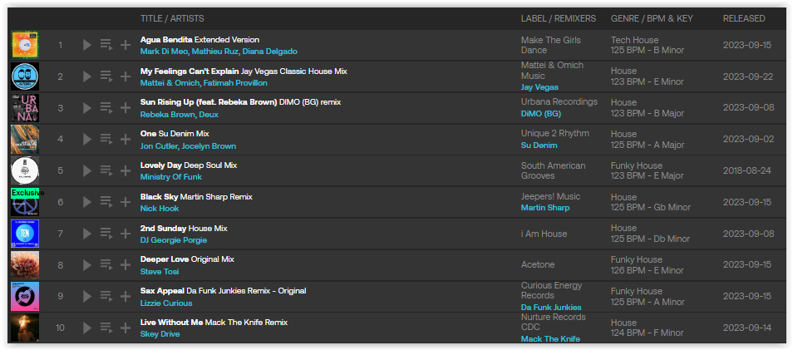Play Live Without Me remix
Image resolution: width=793 pixels, height=350 pixels.
point(87,328)
